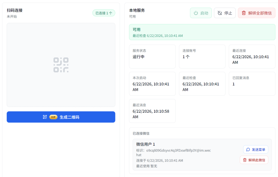Click the 最近检查 card timestamp value
278x177 pixels.
click(201, 87)
